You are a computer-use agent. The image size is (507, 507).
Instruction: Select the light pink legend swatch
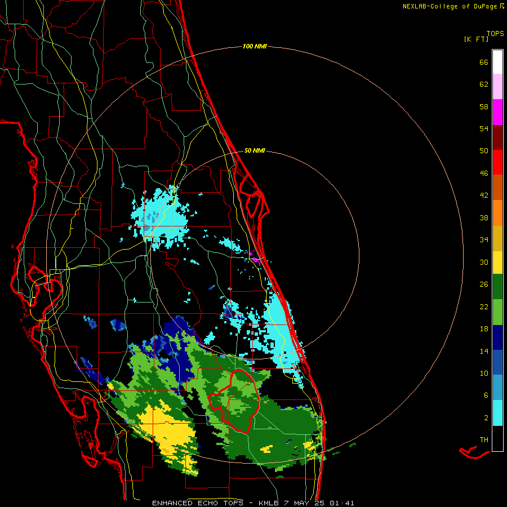[497, 86]
